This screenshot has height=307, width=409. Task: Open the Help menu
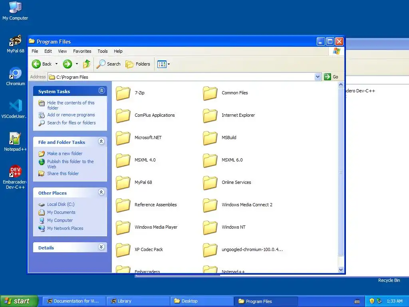point(118,51)
